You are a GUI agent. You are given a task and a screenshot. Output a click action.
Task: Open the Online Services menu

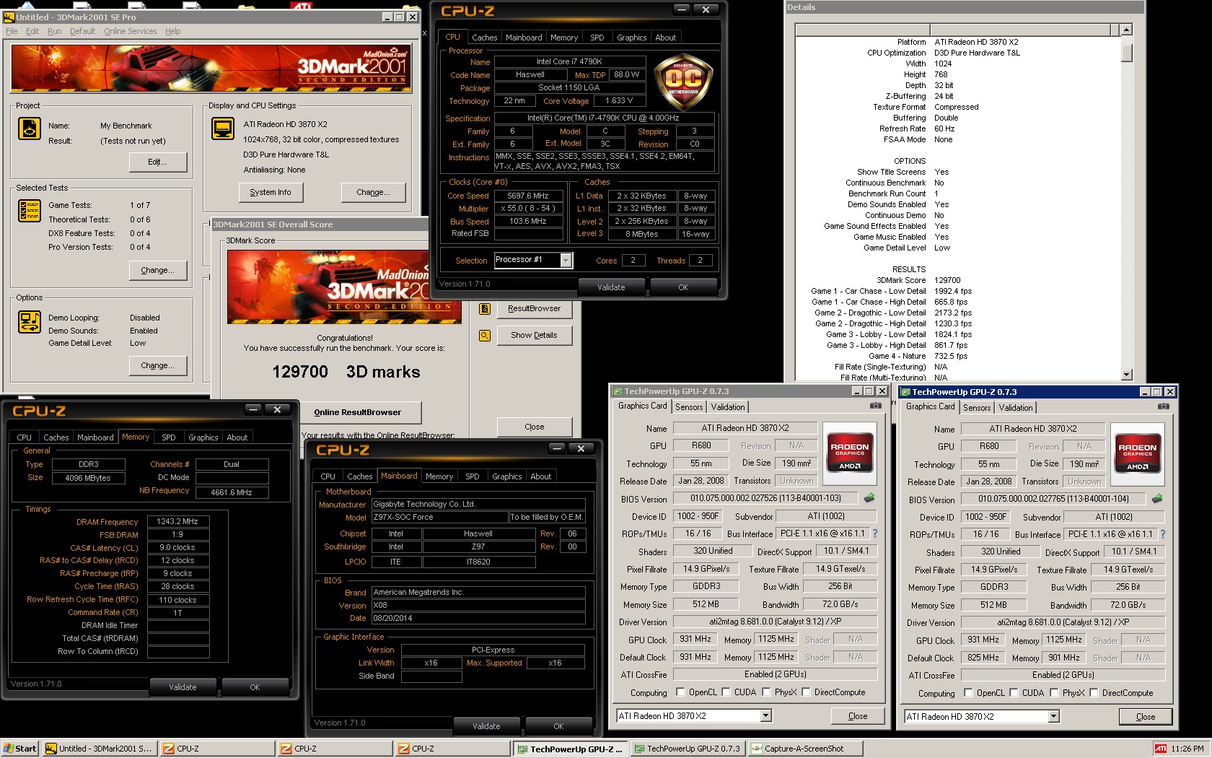(x=130, y=31)
